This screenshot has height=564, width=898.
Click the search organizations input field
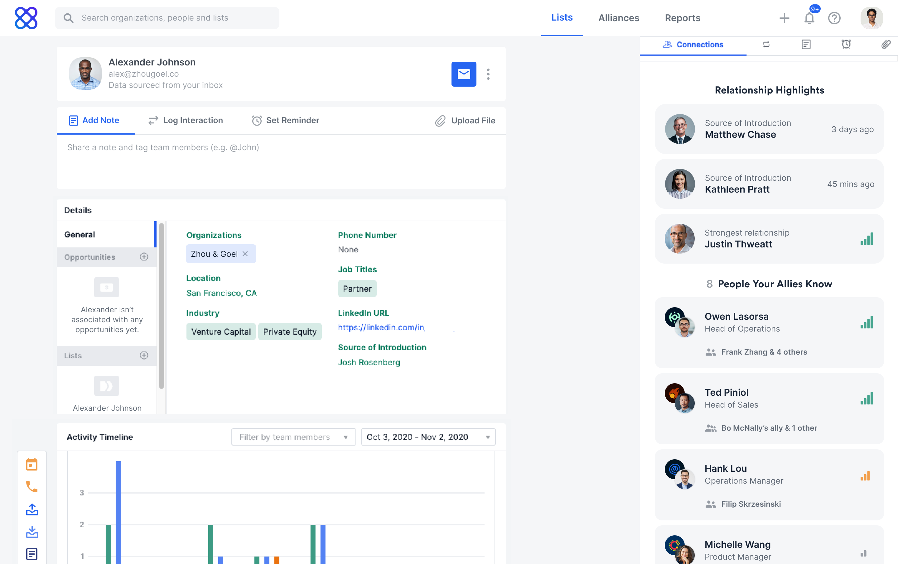click(167, 18)
